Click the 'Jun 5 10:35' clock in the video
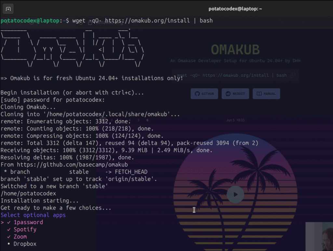 [x=235, y=120]
